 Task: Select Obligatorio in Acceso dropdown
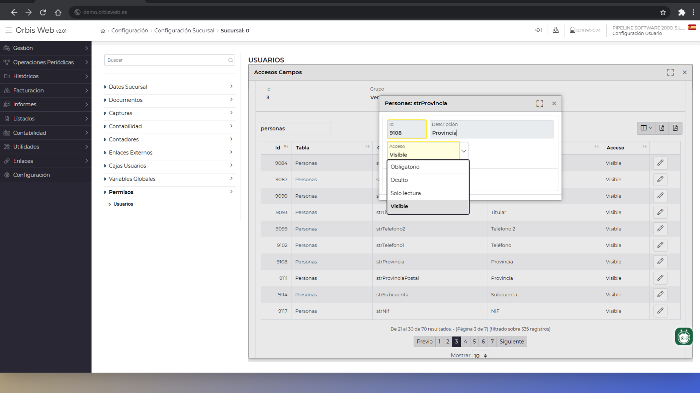(428, 167)
